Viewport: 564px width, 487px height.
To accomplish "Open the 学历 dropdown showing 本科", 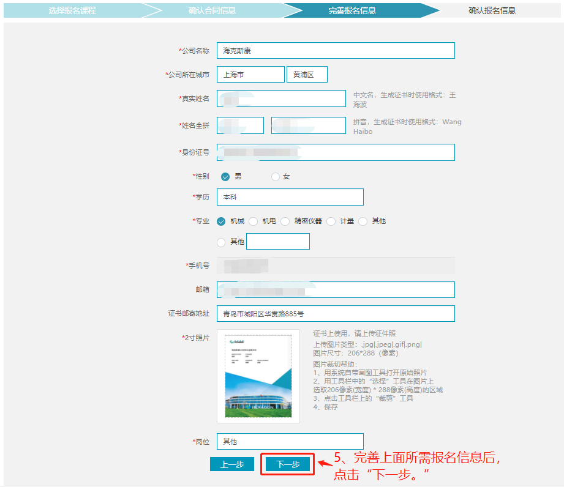I will point(290,197).
